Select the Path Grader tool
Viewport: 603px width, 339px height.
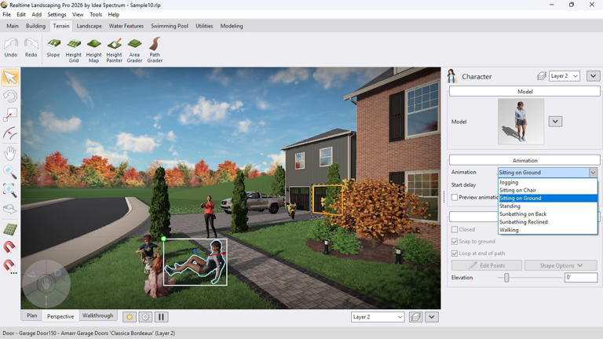tap(155, 50)
